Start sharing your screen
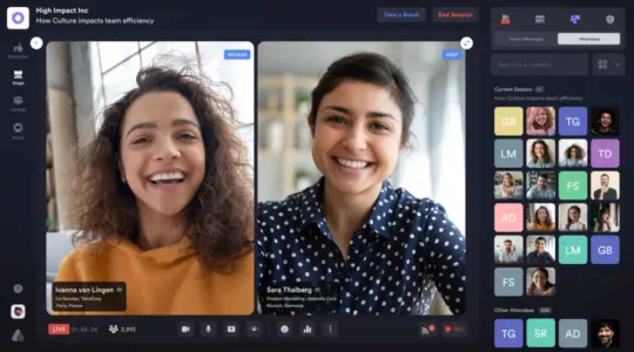 click(231, 330)
